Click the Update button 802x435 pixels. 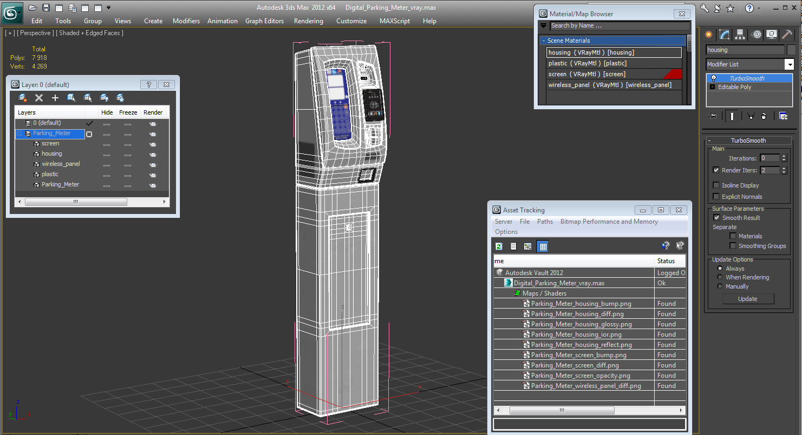coord(748,299)
